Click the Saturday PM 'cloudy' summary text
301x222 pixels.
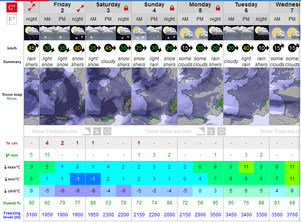[108, 61]
